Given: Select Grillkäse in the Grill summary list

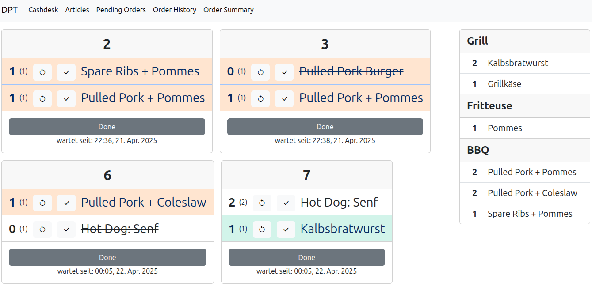Looking at the screenshot, I should click(x=504, y=84).
